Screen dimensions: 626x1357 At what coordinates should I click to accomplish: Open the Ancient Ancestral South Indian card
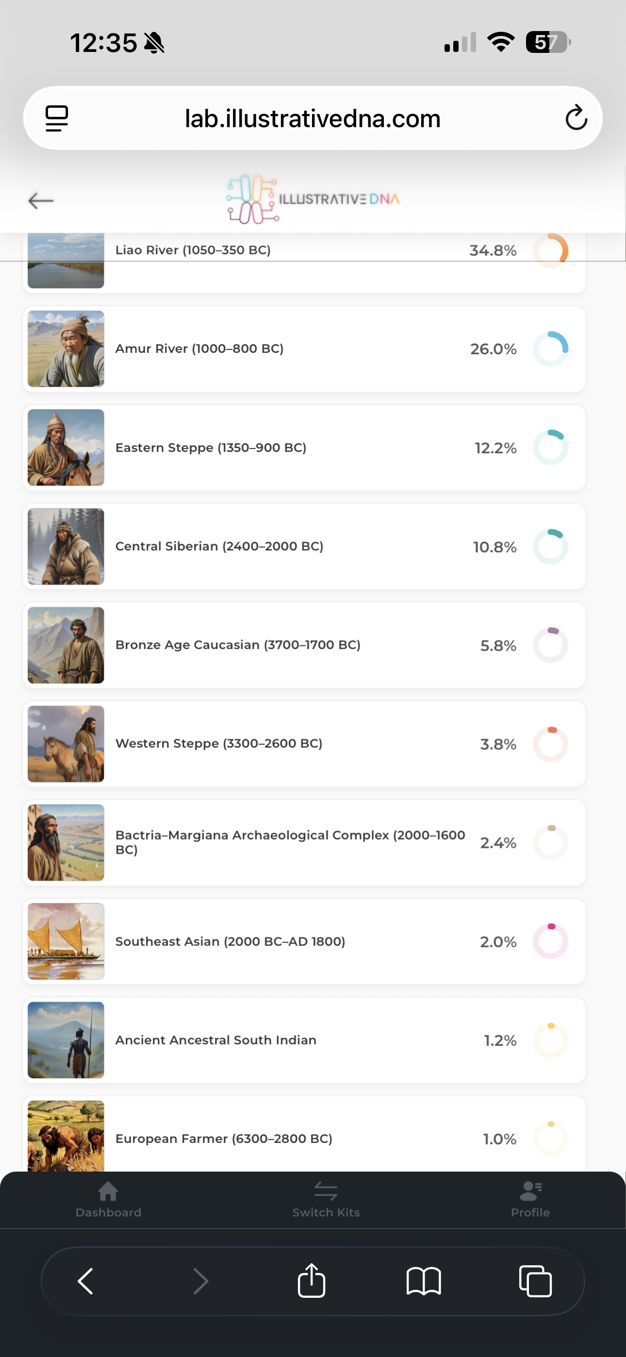tap(304, 1040)
